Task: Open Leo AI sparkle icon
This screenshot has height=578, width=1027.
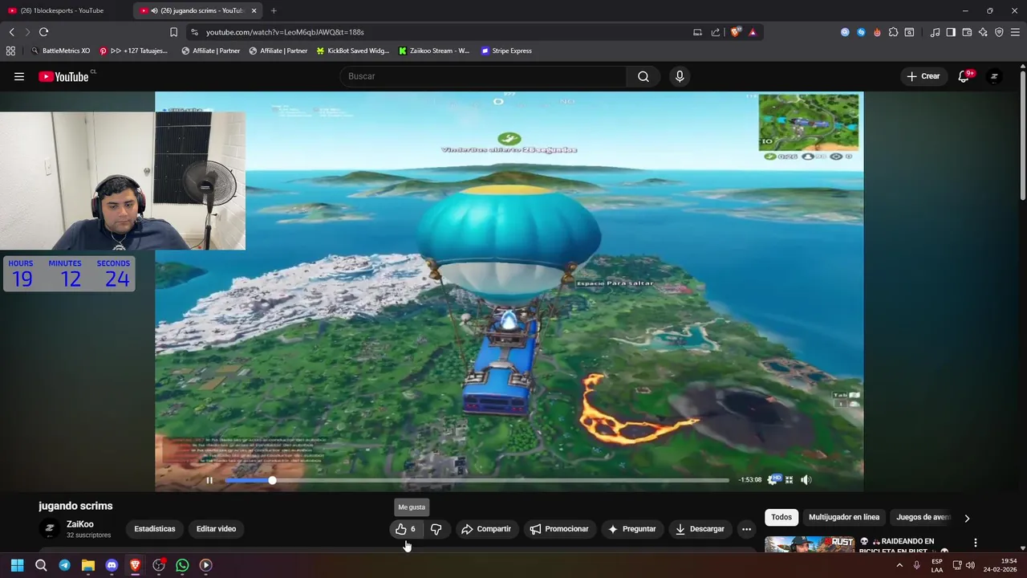Action: click(983, 32)
